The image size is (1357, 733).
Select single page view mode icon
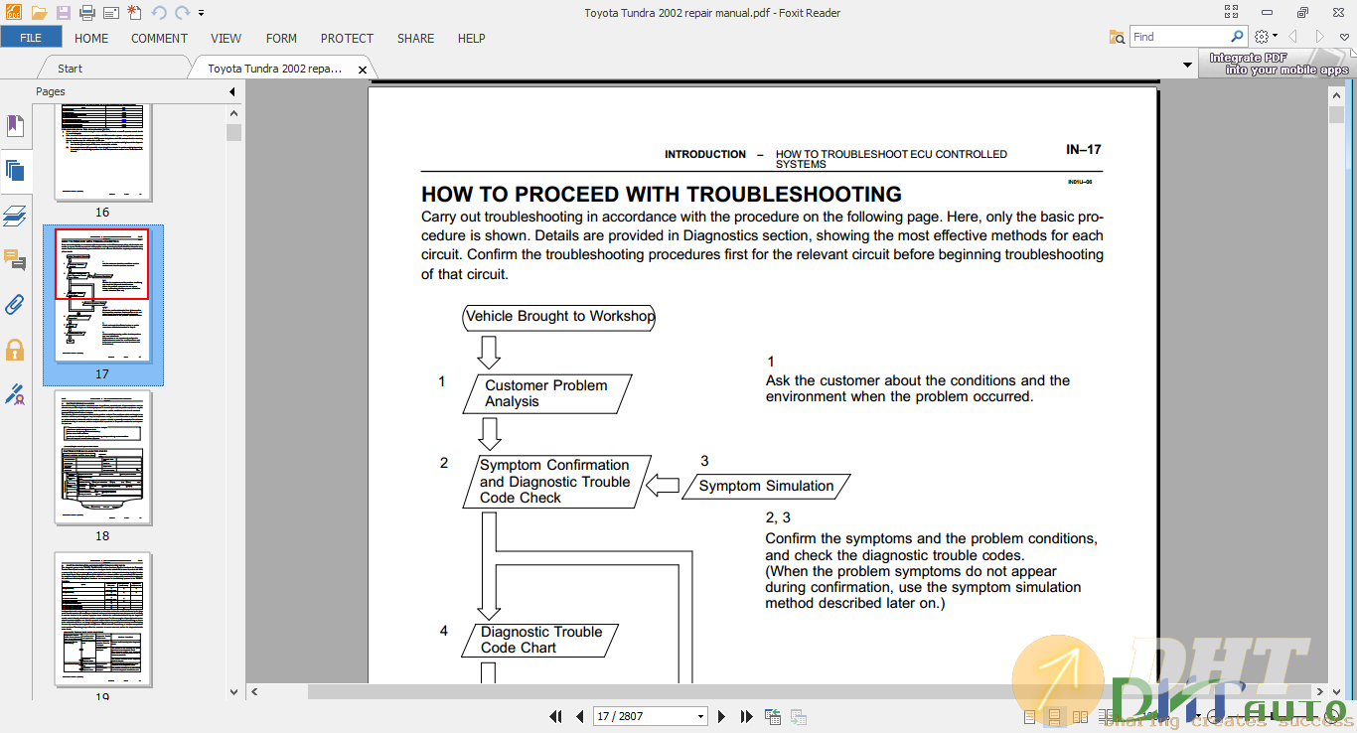[1029, 716]
